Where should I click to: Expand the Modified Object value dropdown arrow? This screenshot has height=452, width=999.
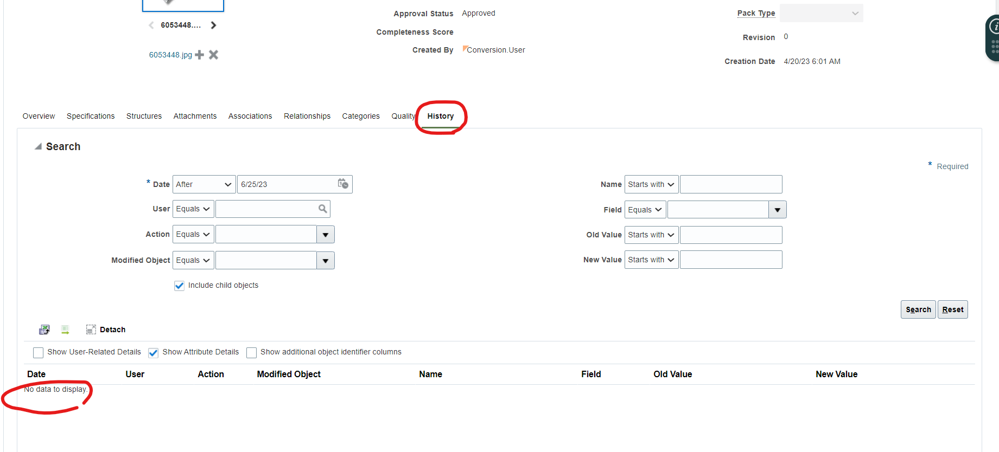(326, 261)
